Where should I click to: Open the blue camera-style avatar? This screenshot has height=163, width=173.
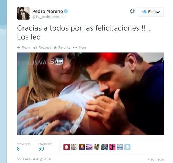120,147
